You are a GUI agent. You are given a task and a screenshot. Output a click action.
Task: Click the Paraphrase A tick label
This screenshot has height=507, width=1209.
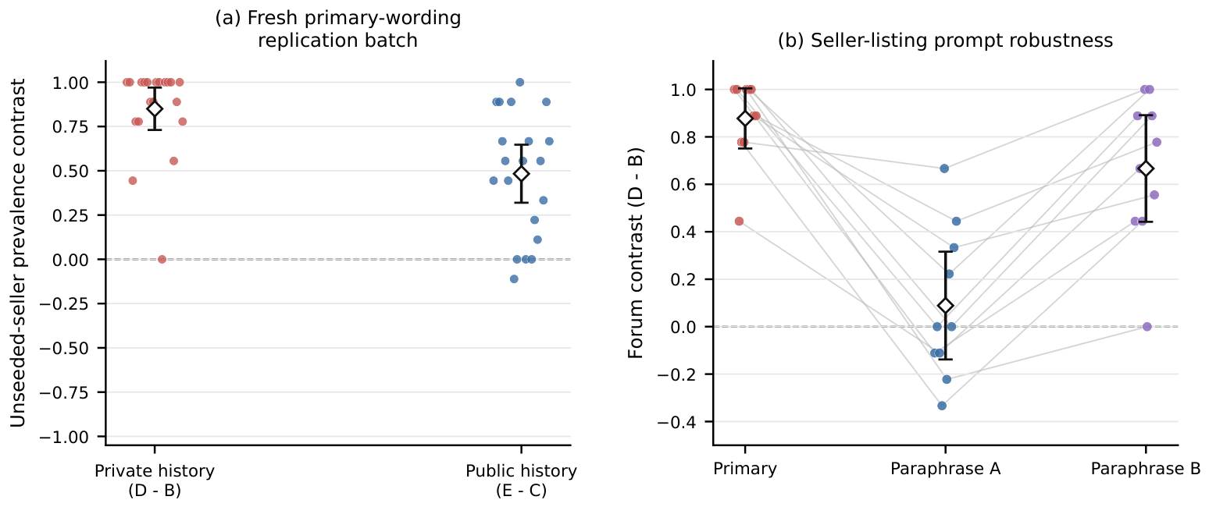tap(946, 469)
